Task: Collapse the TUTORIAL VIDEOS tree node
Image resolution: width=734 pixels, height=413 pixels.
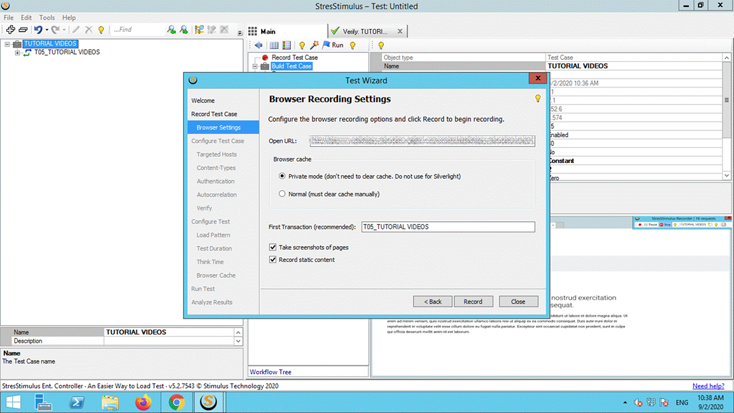Action: pyautogui.click(x=7, y=44)
